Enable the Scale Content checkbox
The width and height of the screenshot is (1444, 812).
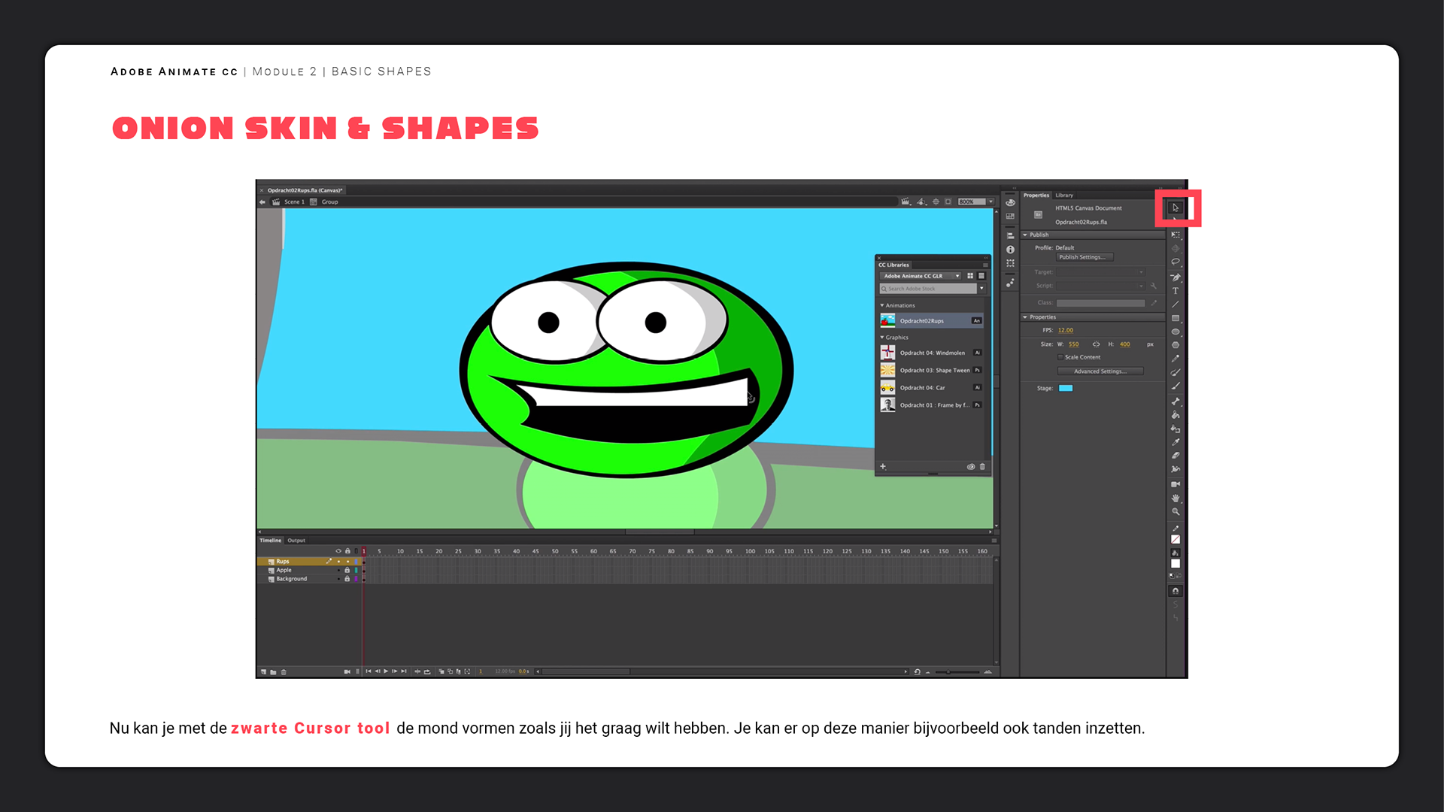pos(1060,357)
